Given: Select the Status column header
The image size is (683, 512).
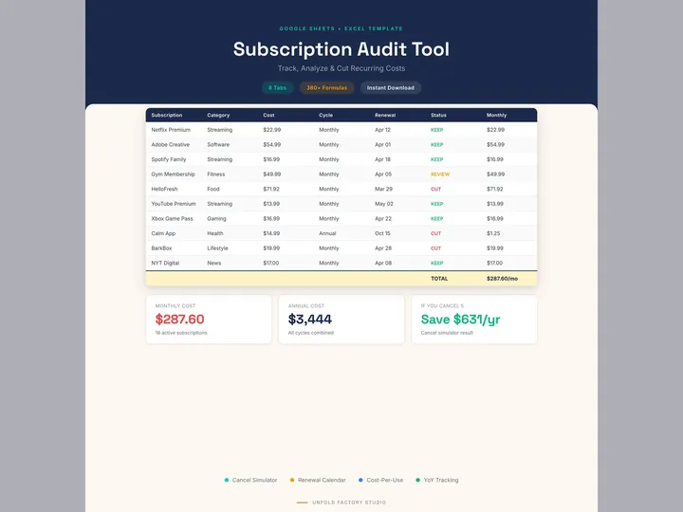Looking at the screenshot, I should click(x=438, y=115).
